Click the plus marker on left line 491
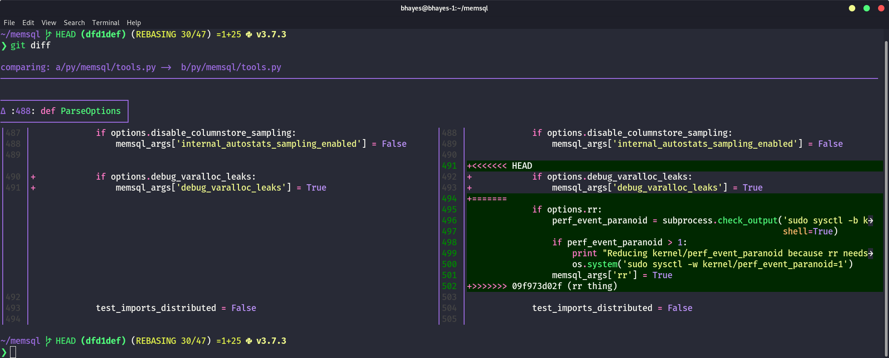The width and height of the screenshot is (889, 358). (x=33, y=188)
